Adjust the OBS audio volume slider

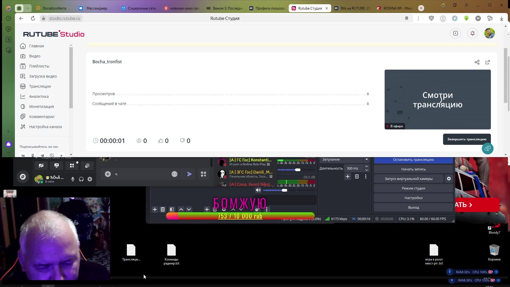point(284,190)
